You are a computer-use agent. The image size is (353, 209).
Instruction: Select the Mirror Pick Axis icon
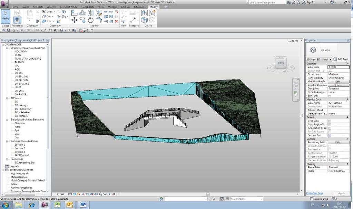pyautogui.click(x=90, y=13)
